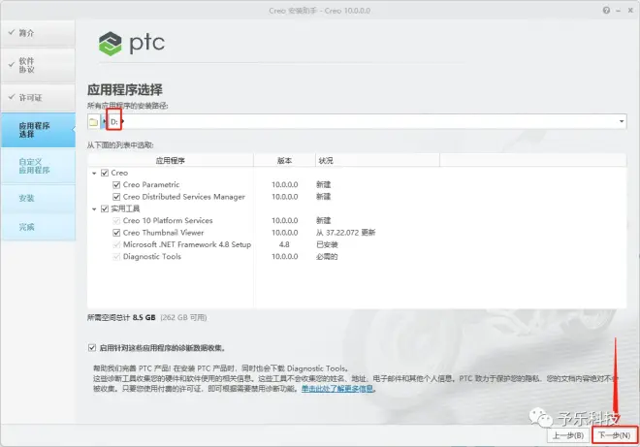Click the 上一步(B) button
640x447 pixels.
click(567, 435)
